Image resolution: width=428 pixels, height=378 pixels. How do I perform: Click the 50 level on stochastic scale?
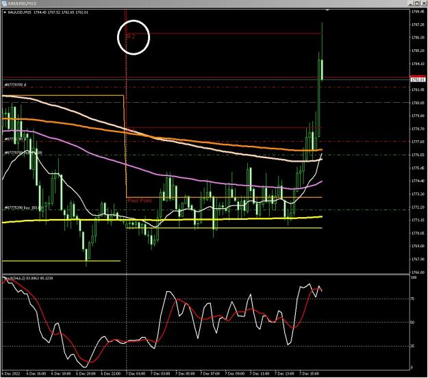(413, 323)
